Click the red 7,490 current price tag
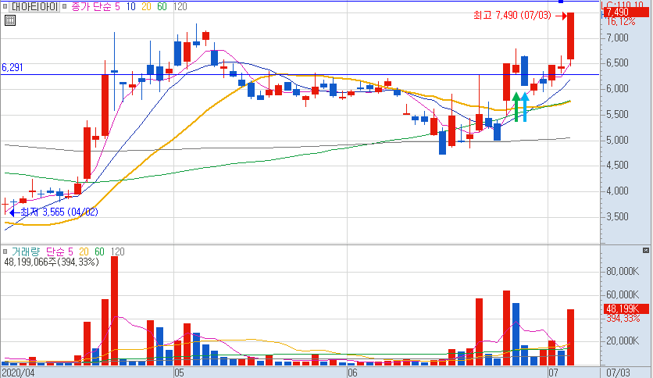This screenshot has height=378, width=653. [625, 12]
